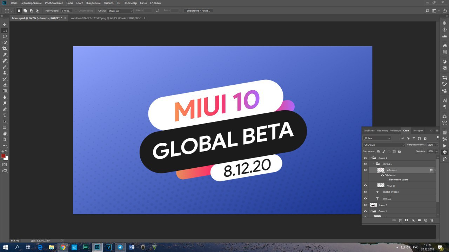Select the Quick Selection tool
Image resolution: width=449 pixels, height=252 pixels.
pos(5,42)
